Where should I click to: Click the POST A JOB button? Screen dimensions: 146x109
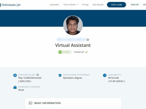click(x=116, y=5)
